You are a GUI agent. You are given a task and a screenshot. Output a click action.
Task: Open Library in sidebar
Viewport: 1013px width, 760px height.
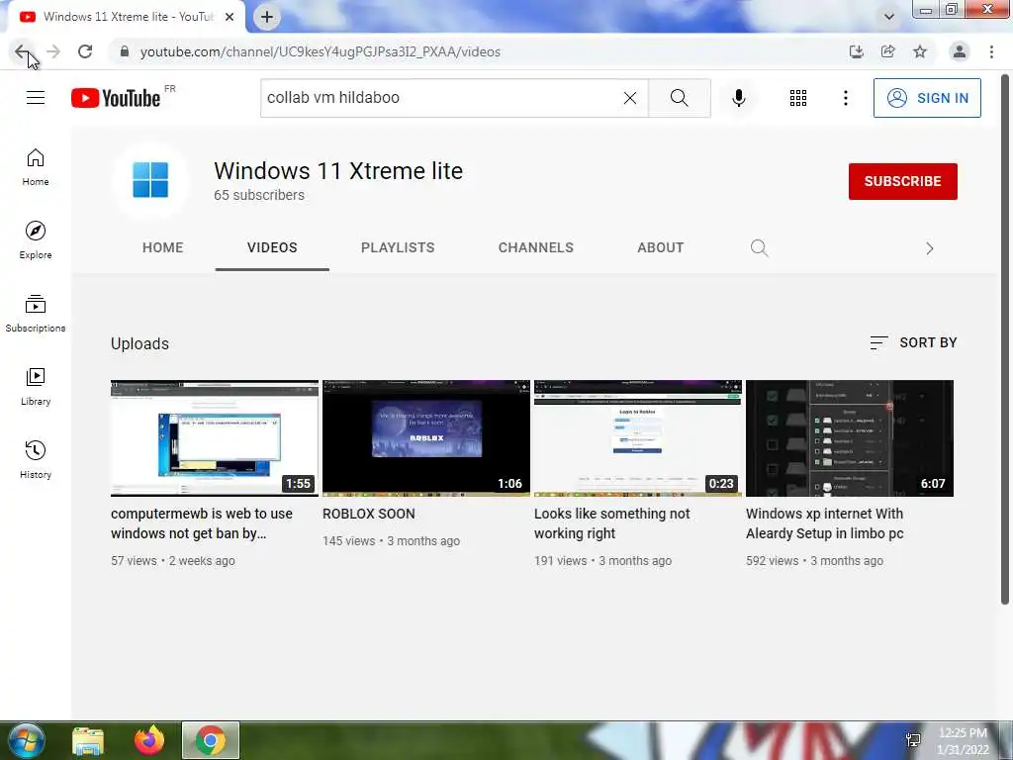point(36,387)
